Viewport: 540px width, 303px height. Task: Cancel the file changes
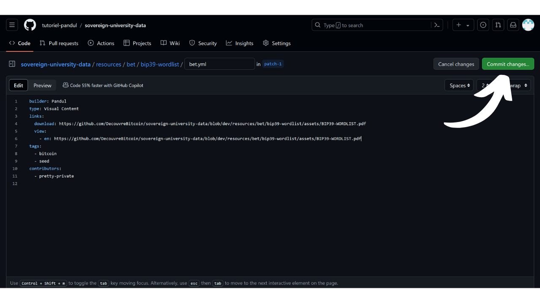click(x=456, y=64)
